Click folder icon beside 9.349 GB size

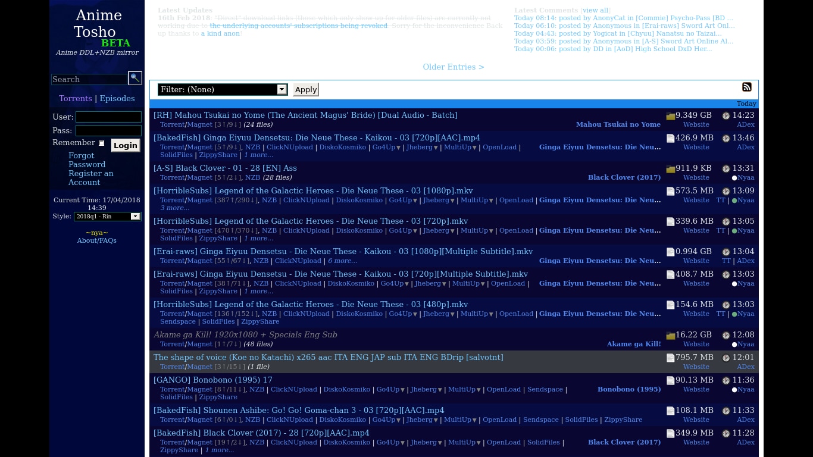click(x=670, y=116)
